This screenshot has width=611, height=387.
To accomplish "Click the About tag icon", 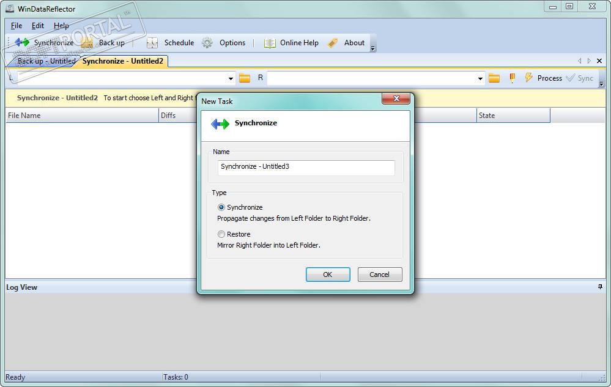I will coord(333,43).
